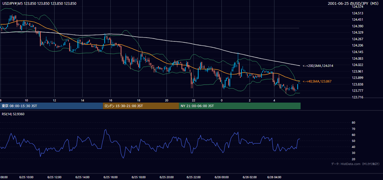Click price level 124.390 on the axis
Image resolution: width=383 pixels, height=180 pixels.
pos(358,26)
